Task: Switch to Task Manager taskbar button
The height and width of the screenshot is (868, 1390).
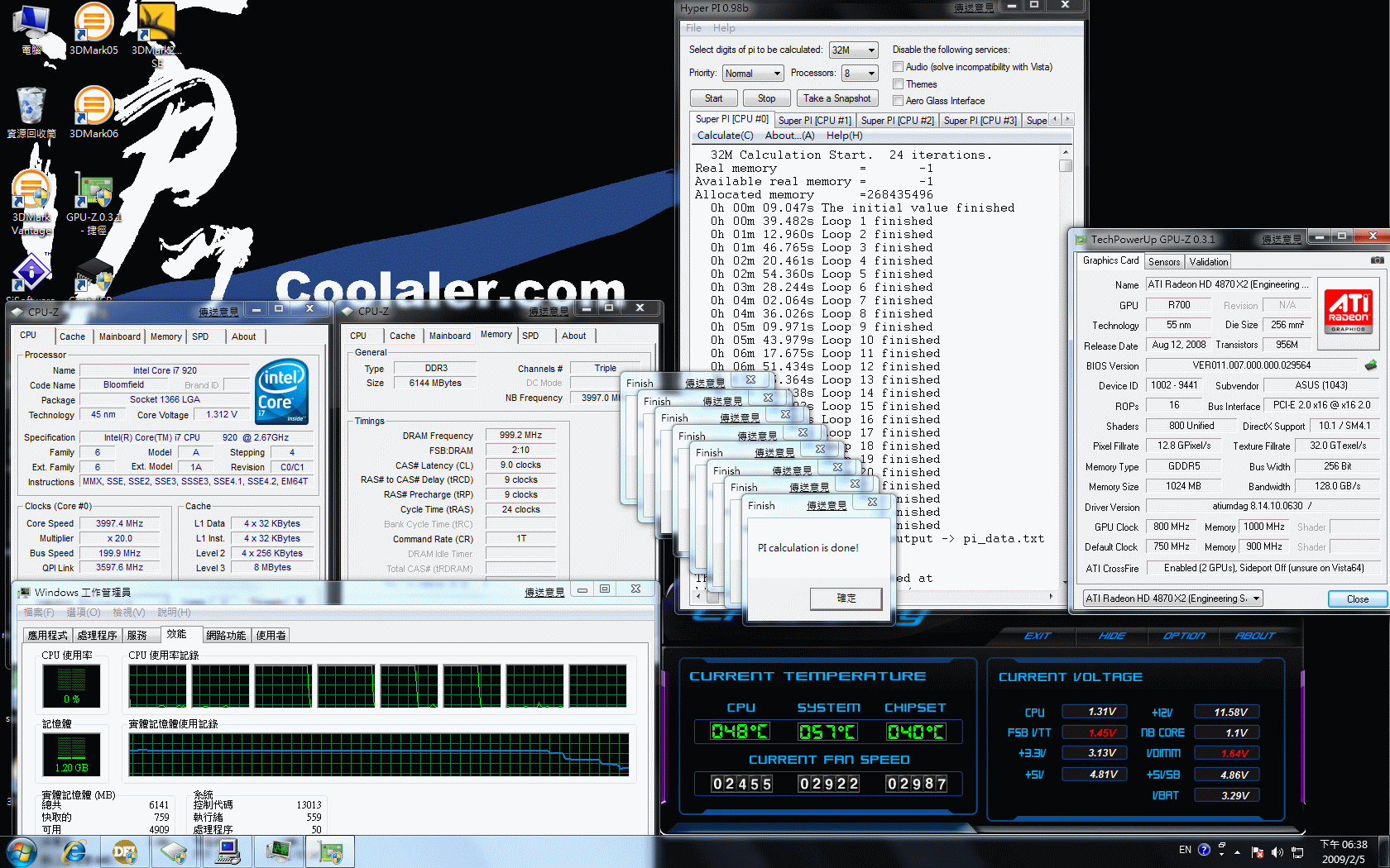Action: [279, 851]
